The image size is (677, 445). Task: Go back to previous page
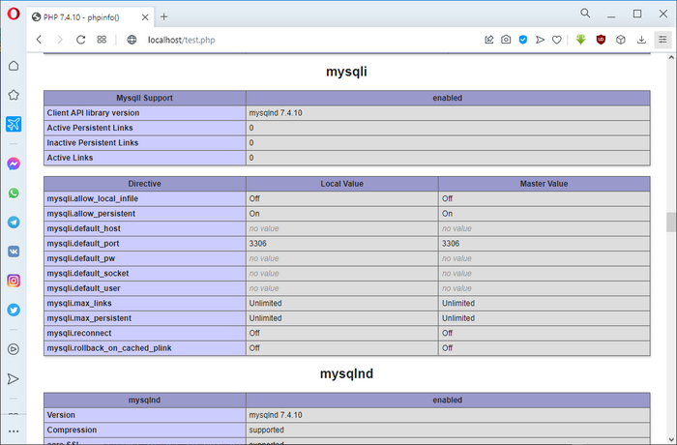(39, 40)
